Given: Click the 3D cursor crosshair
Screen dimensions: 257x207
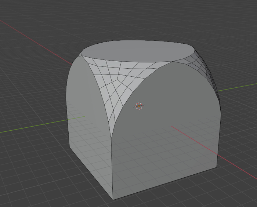Looking at the screenshot, I should click(139, 106).
